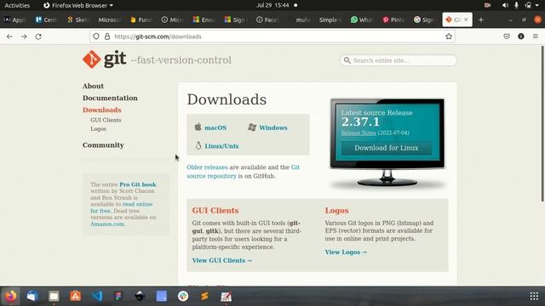545x306 pixels.
Task: Launch Ubuntu Software from the dock
Action: [x=76, y=296]
